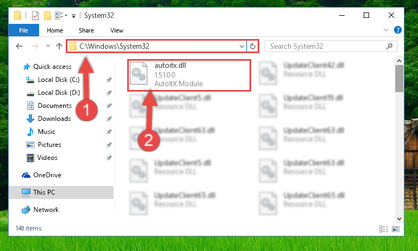Switch to the View tab
Image resolution: width=418 pixels, height=251 pixels.
[117, 30]
